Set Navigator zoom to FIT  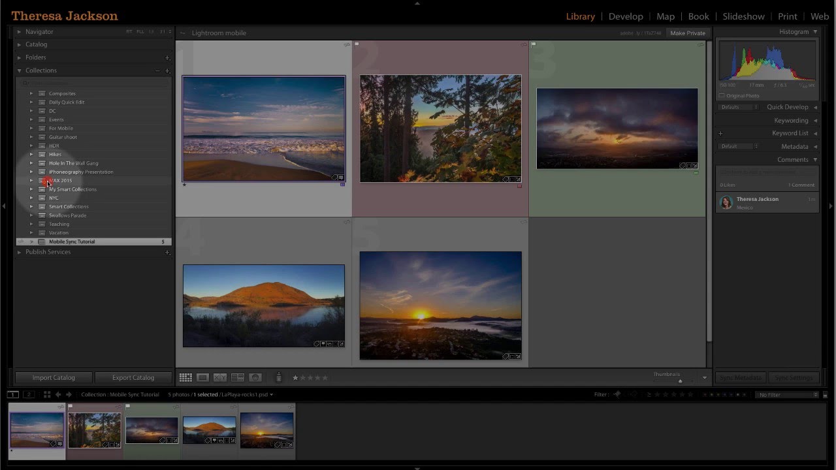pyautogui.click(x=129, y=31)
